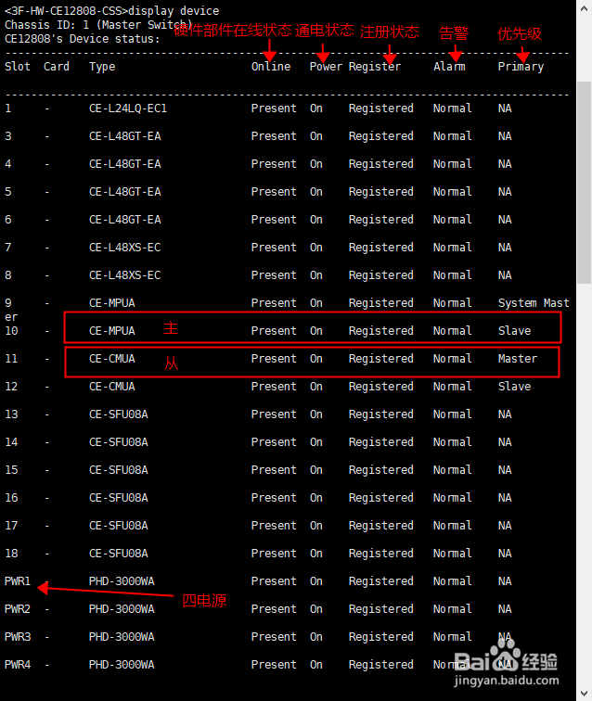Click 'CE-L48GT-EA' in slot 4 row
Screen dimensions: 592x701
(x=125, y=163)
